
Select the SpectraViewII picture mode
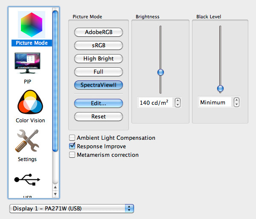coord(99,85)
